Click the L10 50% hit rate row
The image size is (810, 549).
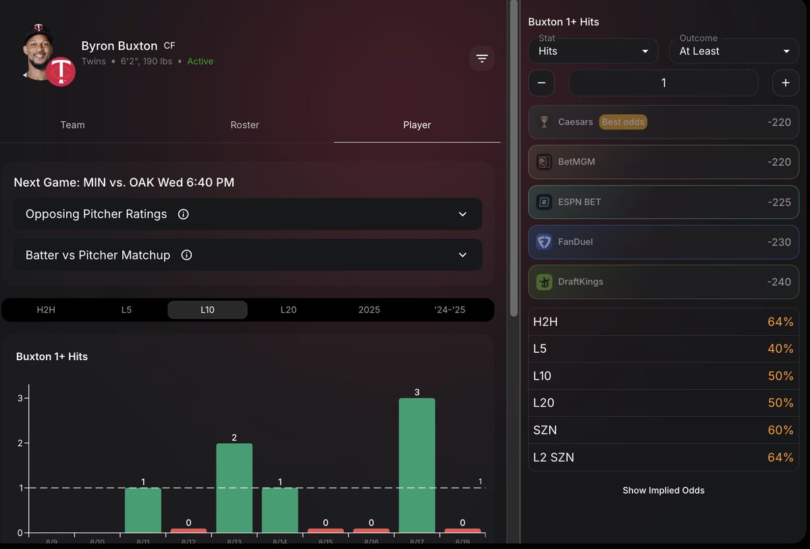click(x=664, y=376)
